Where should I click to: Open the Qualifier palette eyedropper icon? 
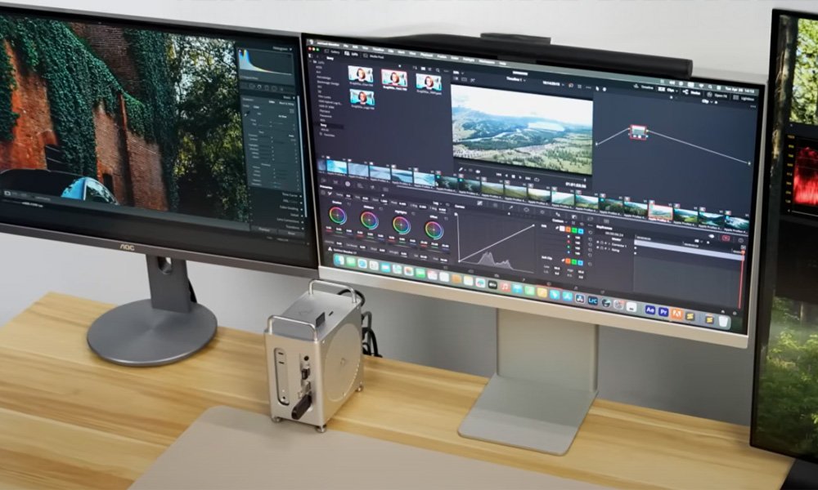510,207
